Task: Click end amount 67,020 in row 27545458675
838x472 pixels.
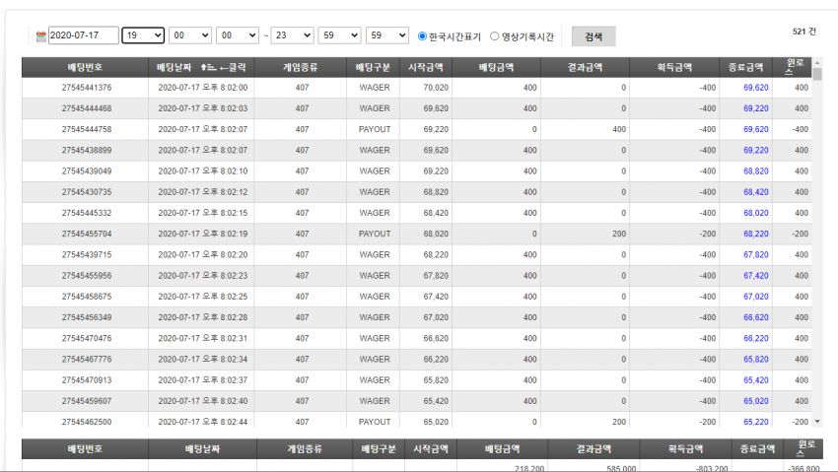Action: point(756,297)
